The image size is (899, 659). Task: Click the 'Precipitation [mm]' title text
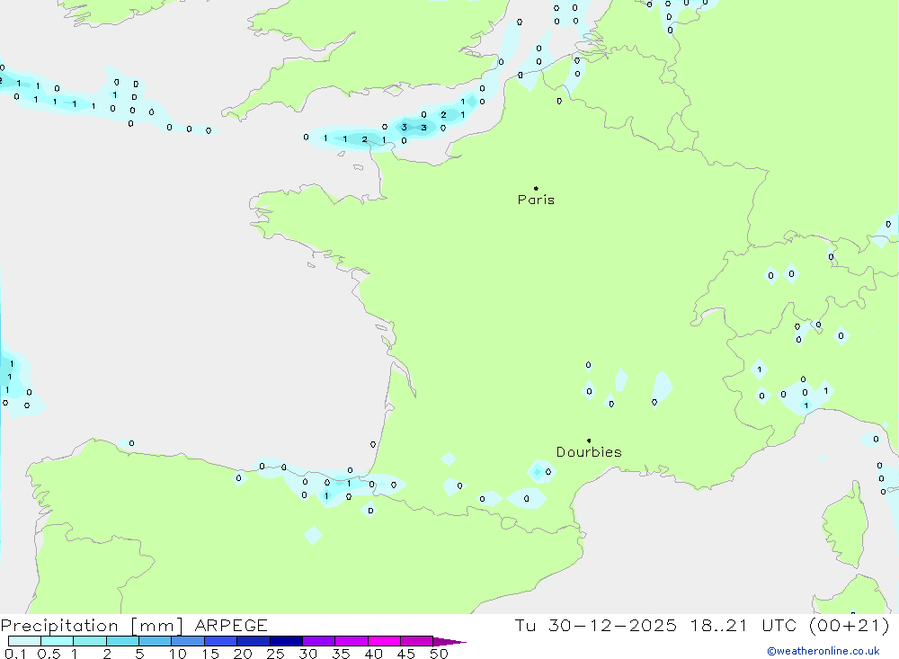point(92,625)
